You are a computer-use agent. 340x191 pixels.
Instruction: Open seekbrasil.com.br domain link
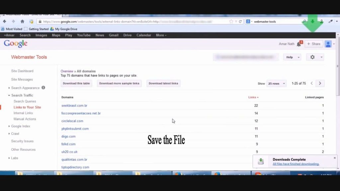click(74, 105)
